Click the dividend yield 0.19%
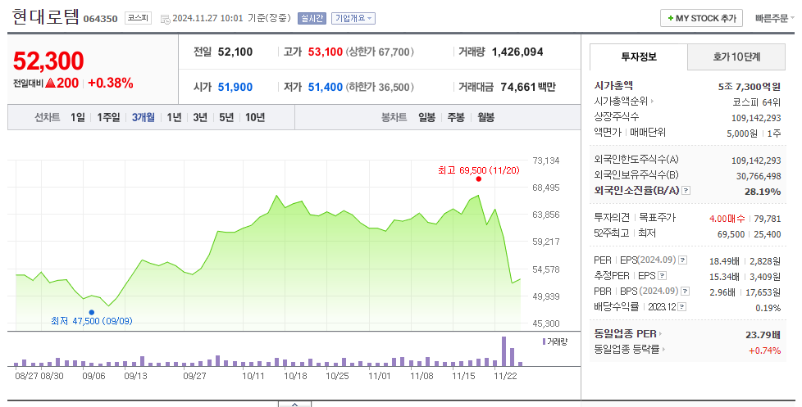 click(768, 308)
